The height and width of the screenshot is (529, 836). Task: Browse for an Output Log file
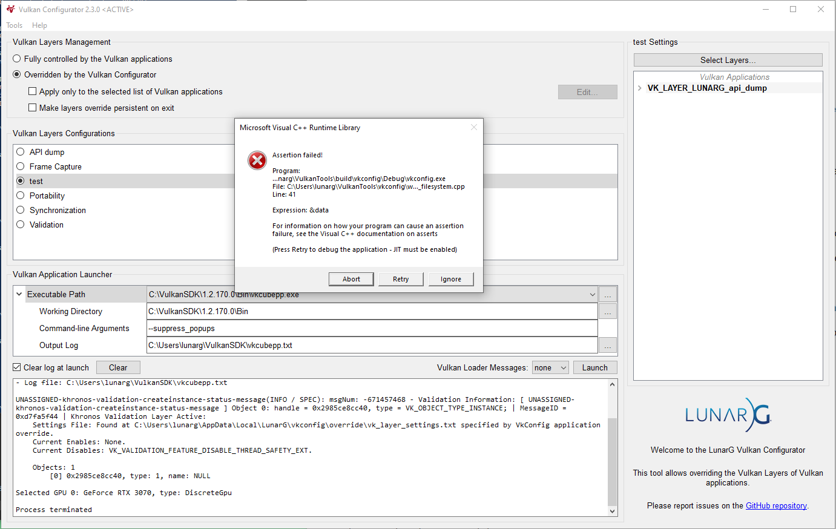pyautogui.click(x=607, y=345)
